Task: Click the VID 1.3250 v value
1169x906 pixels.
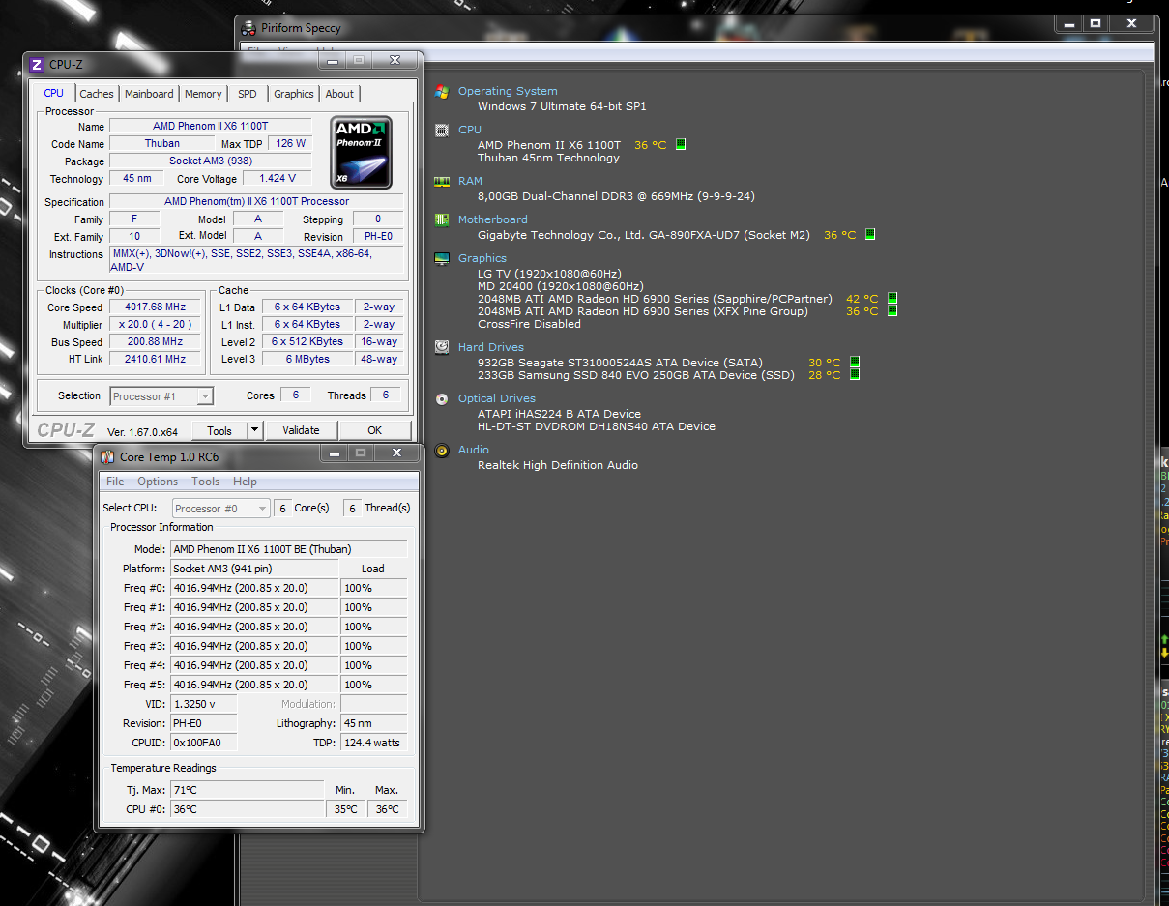Action: coord(203,704)
